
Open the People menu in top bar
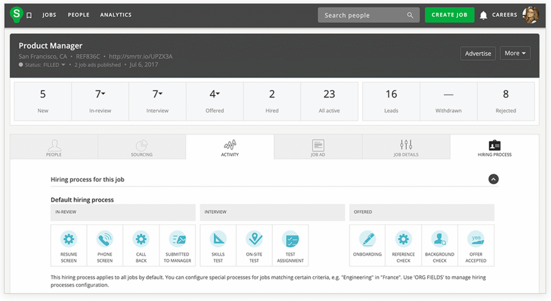point(79,15)
